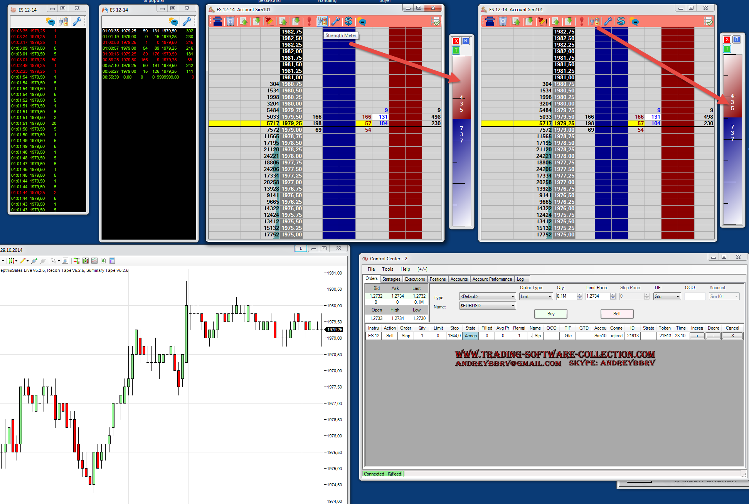This screenshot has height=504, width=749.
Task: Open the Order Type Limit dropdown
Action: (536, 296)
